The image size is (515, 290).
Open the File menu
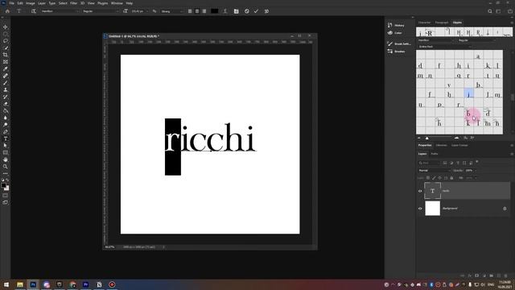coord(11,3)
